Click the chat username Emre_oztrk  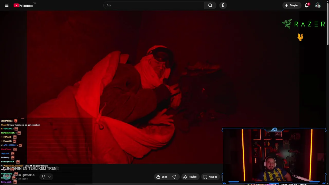coord(6,182)
